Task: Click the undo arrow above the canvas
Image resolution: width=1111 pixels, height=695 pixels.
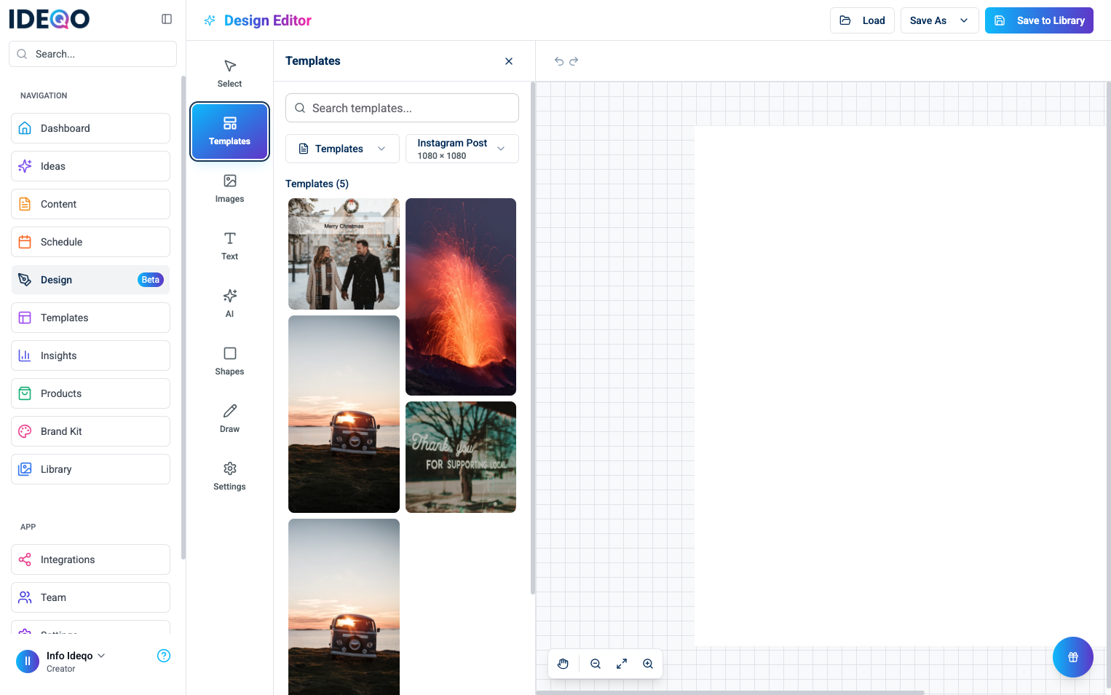Action: pos(559,61)
